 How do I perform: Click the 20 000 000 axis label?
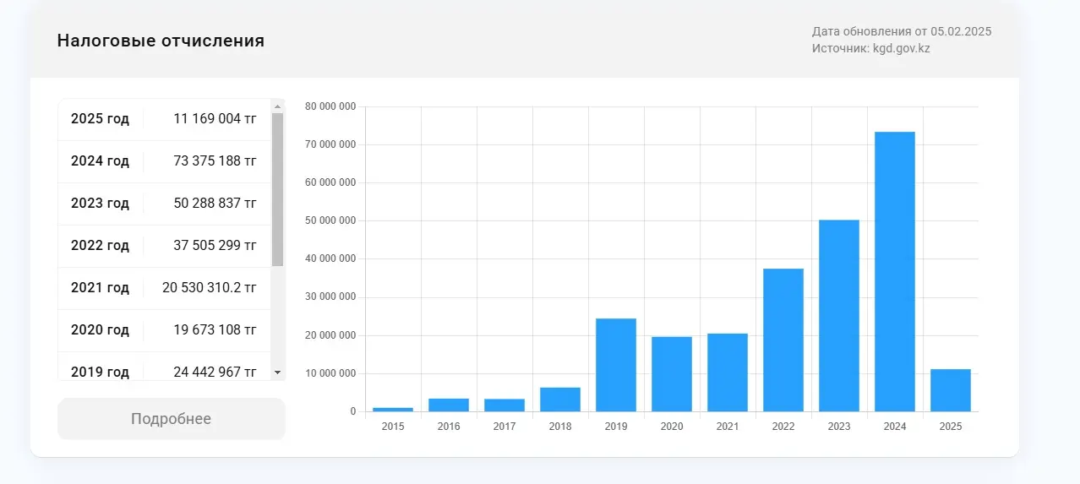coord(330,335)
